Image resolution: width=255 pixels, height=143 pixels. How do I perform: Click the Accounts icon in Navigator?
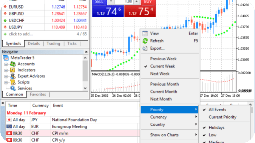(13, 64)
